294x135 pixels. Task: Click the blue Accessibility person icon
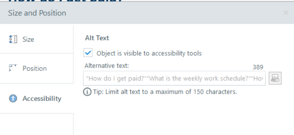tap(14, 98)
